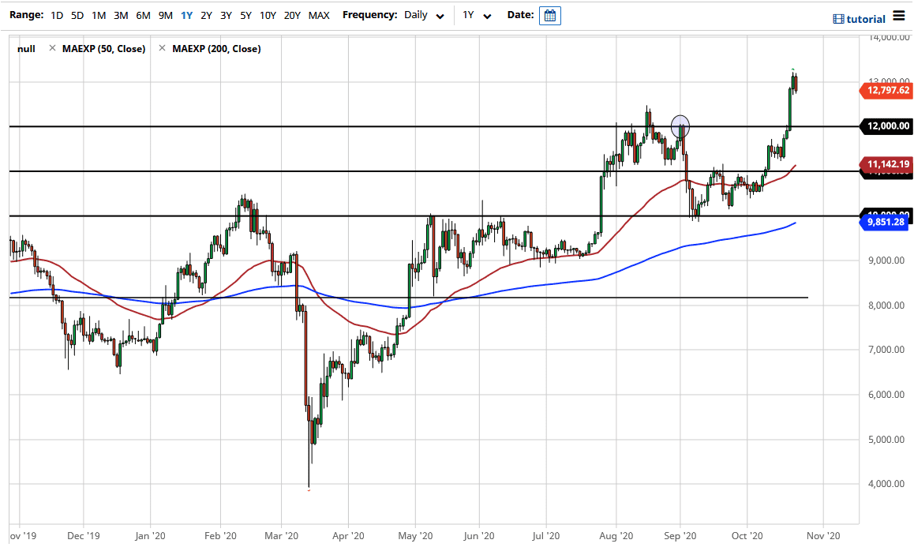Click the 12,000.00 horizontal line label
This screenshot has height=551, width=914.
[886, 126]
